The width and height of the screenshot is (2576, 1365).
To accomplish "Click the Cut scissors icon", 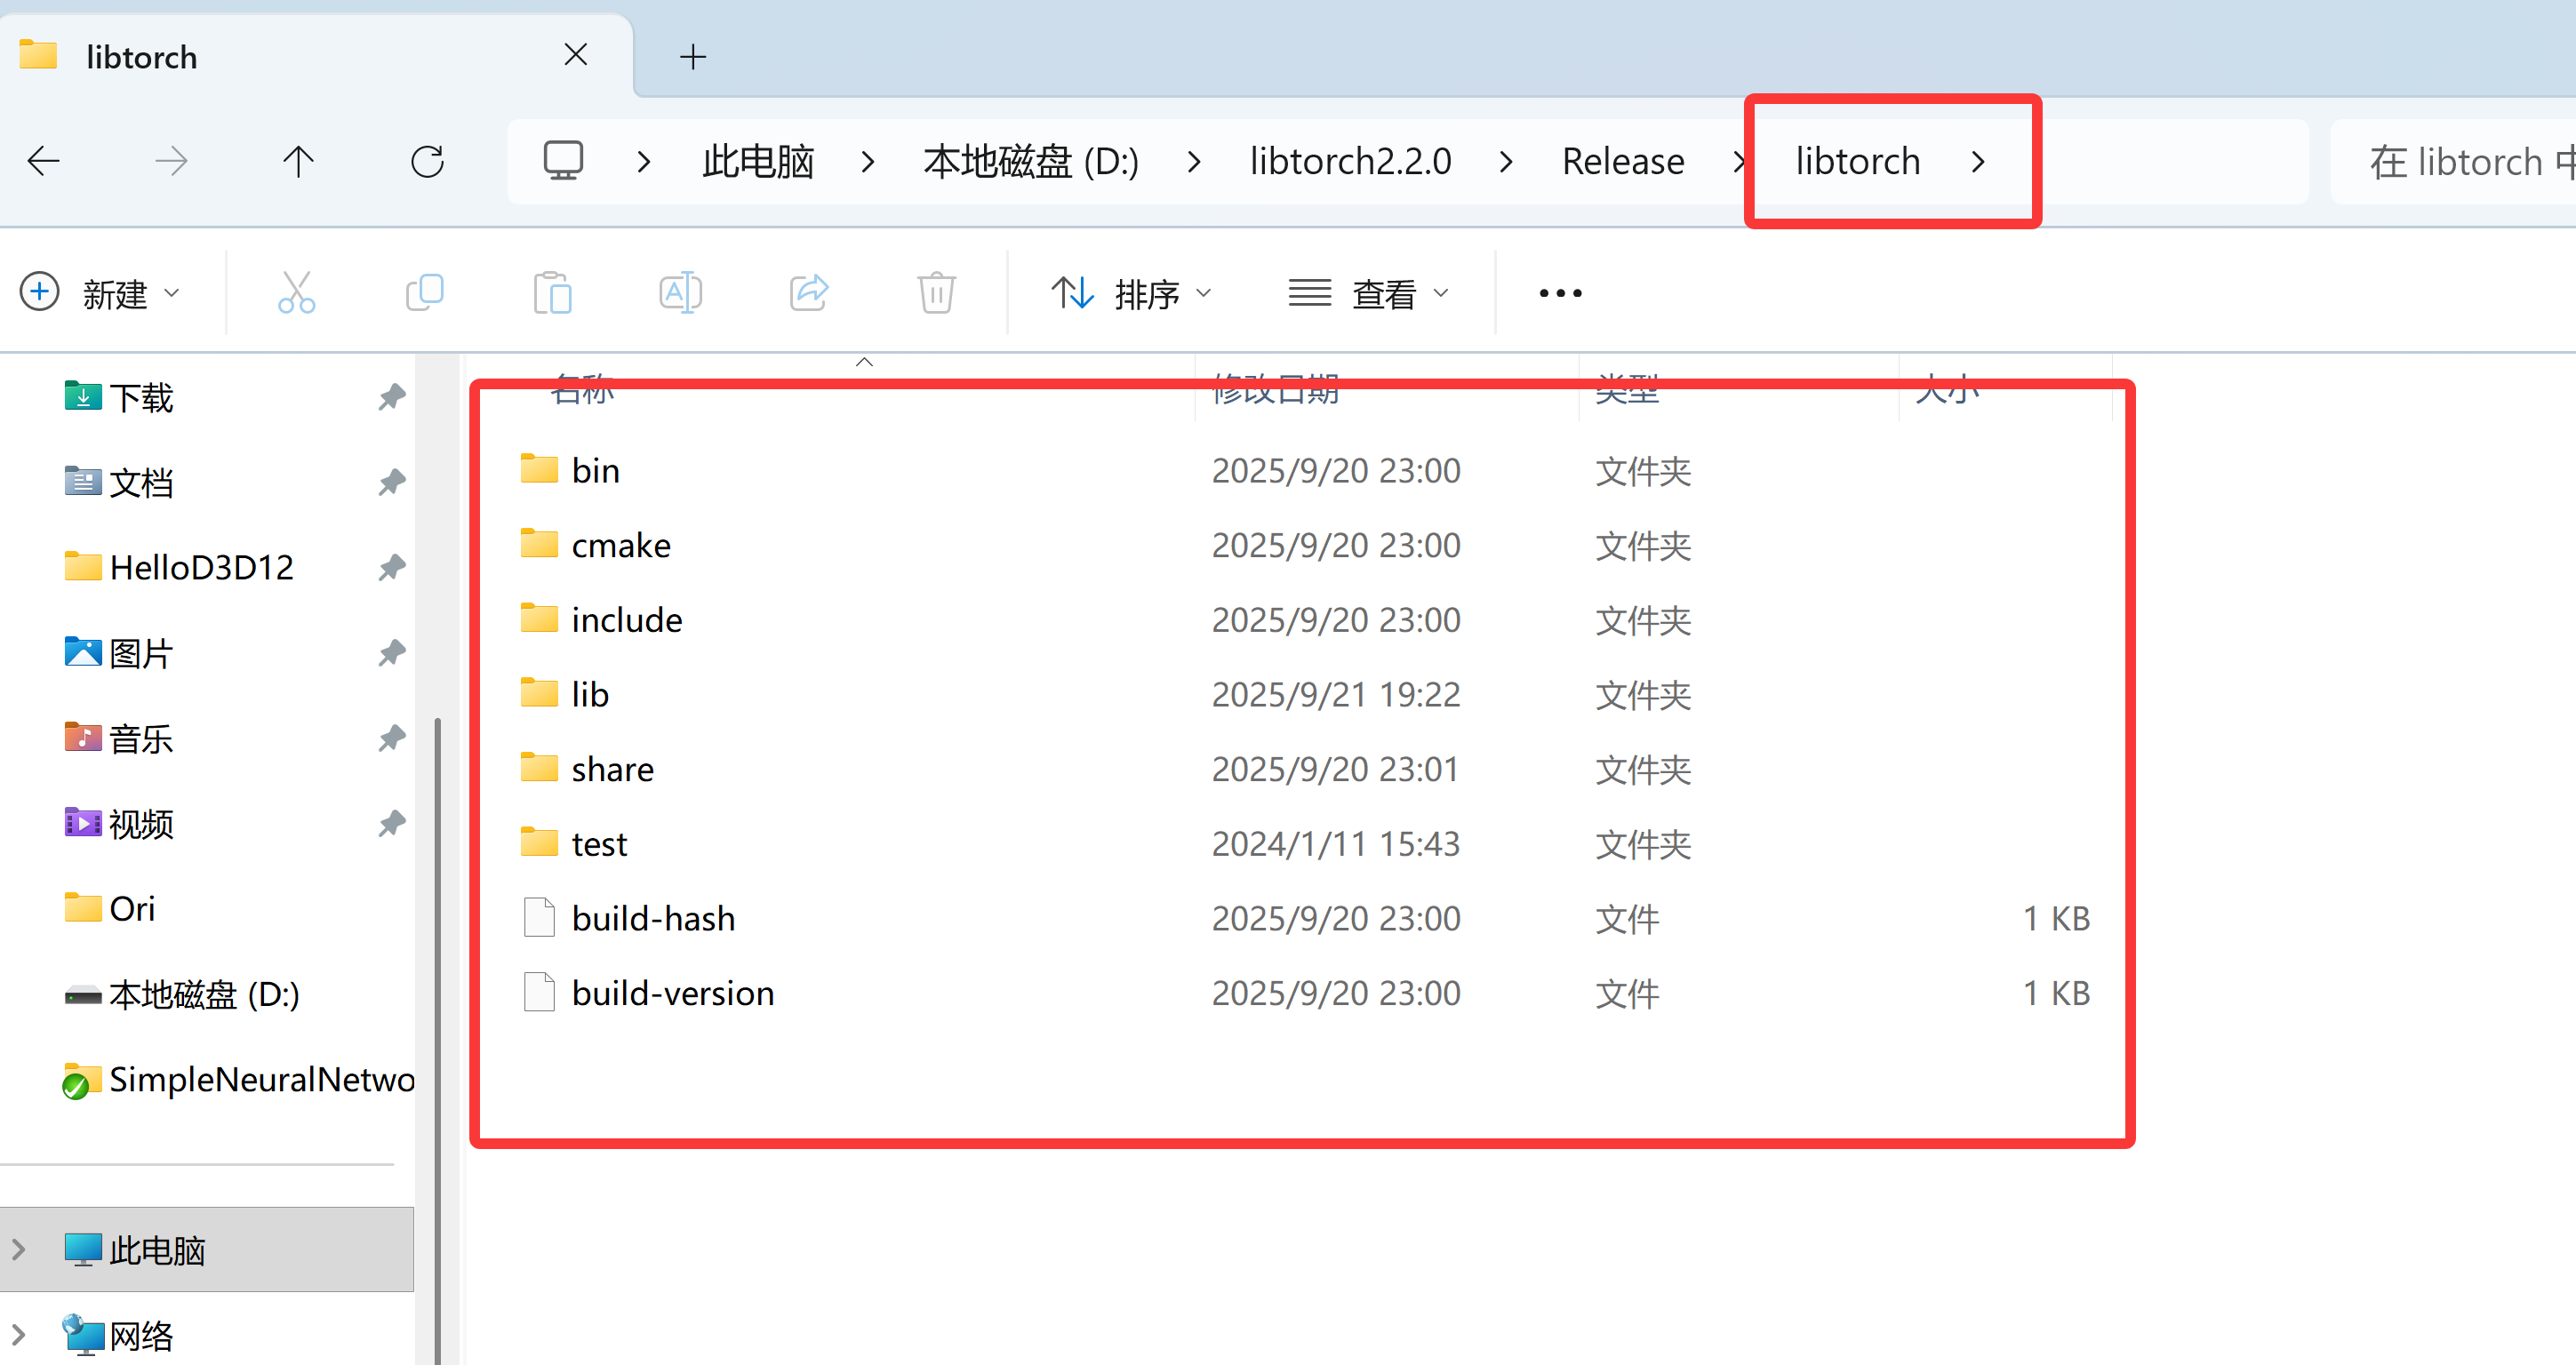I will 296,293.
